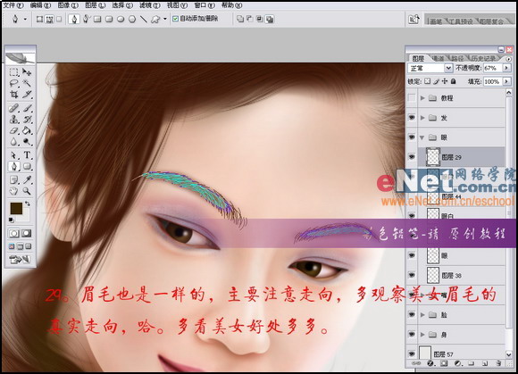The height and width of the screenshot is (374, 518).
Task: Select the Path Selection tool
Action: (x=14, y=155)
